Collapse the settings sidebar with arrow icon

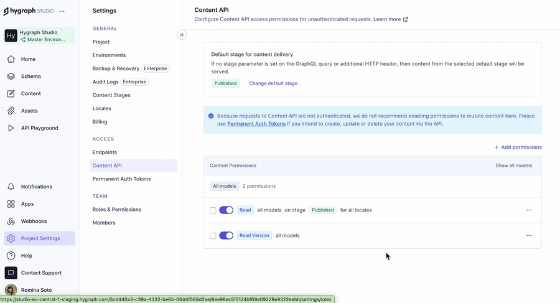(x=182, y=35)
